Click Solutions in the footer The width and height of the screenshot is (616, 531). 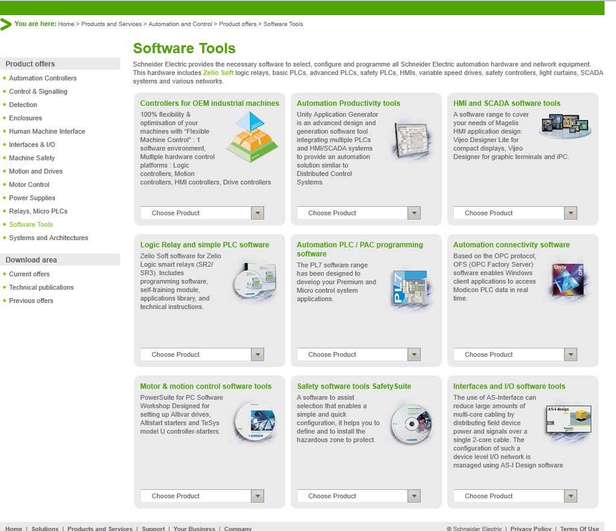45,529
